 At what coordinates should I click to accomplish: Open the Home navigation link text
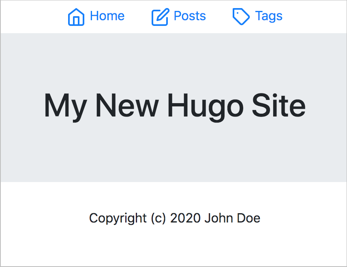tap(107, 16)
